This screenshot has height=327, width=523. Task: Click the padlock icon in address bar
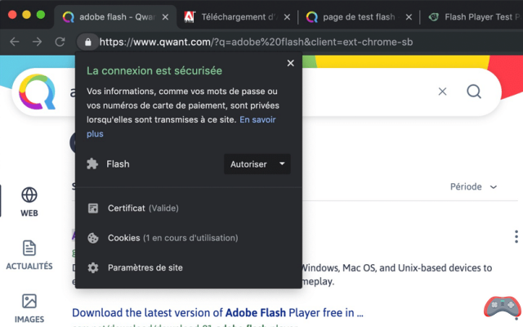click(x=87, y=42)
